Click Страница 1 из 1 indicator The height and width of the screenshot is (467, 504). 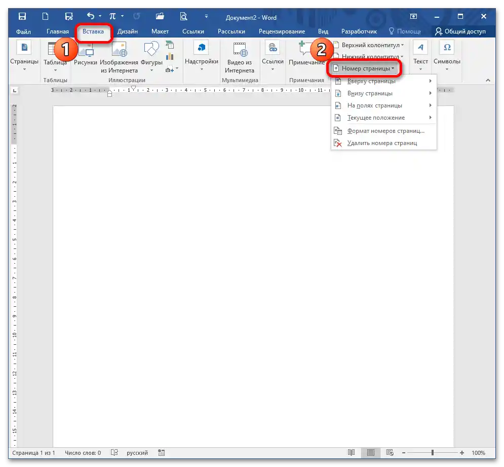point(34,453)
